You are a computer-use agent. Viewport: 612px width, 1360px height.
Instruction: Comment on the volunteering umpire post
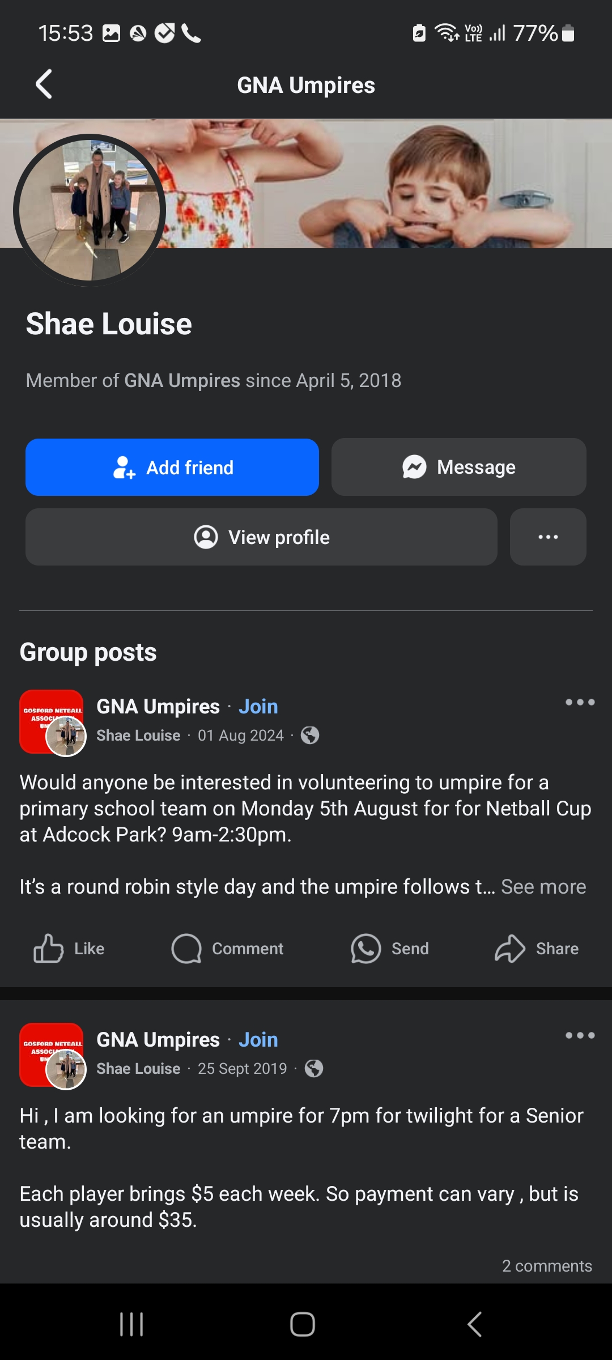pos(228,949)
